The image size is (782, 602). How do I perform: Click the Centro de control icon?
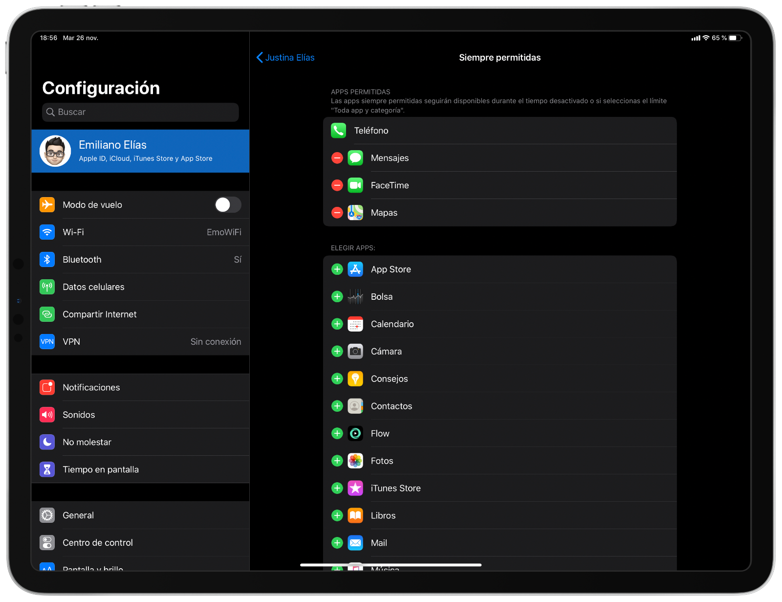(47, 543)
